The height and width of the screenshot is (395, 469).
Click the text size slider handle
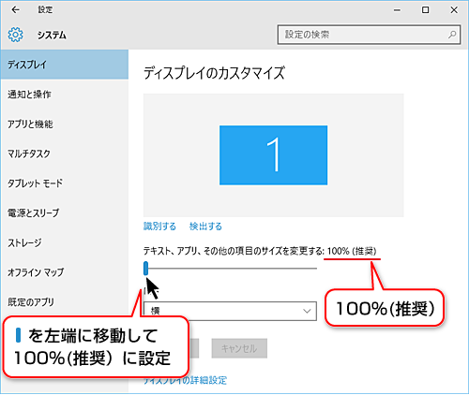[145, 269]
